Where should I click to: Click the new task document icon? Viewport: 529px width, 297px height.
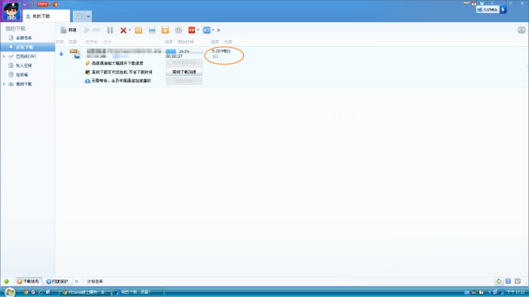pyautogui.click(x=63, y=30)
